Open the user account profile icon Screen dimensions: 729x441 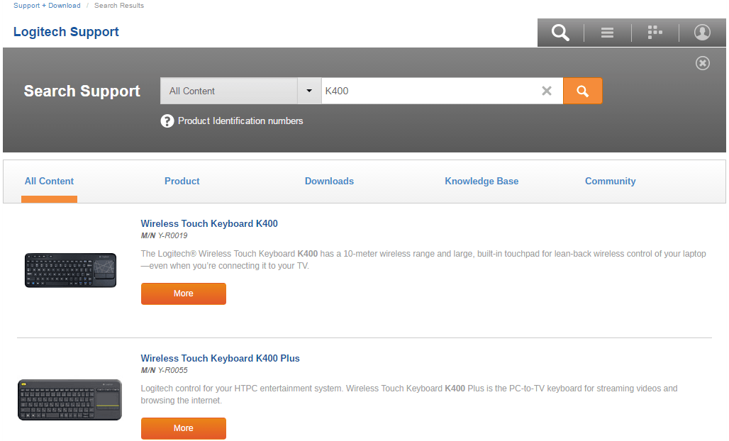tap(702, 33)
